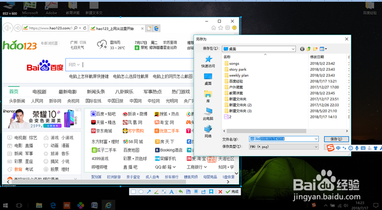Select the mosaic blur tool
382x210 pixels.
[164, 192]
